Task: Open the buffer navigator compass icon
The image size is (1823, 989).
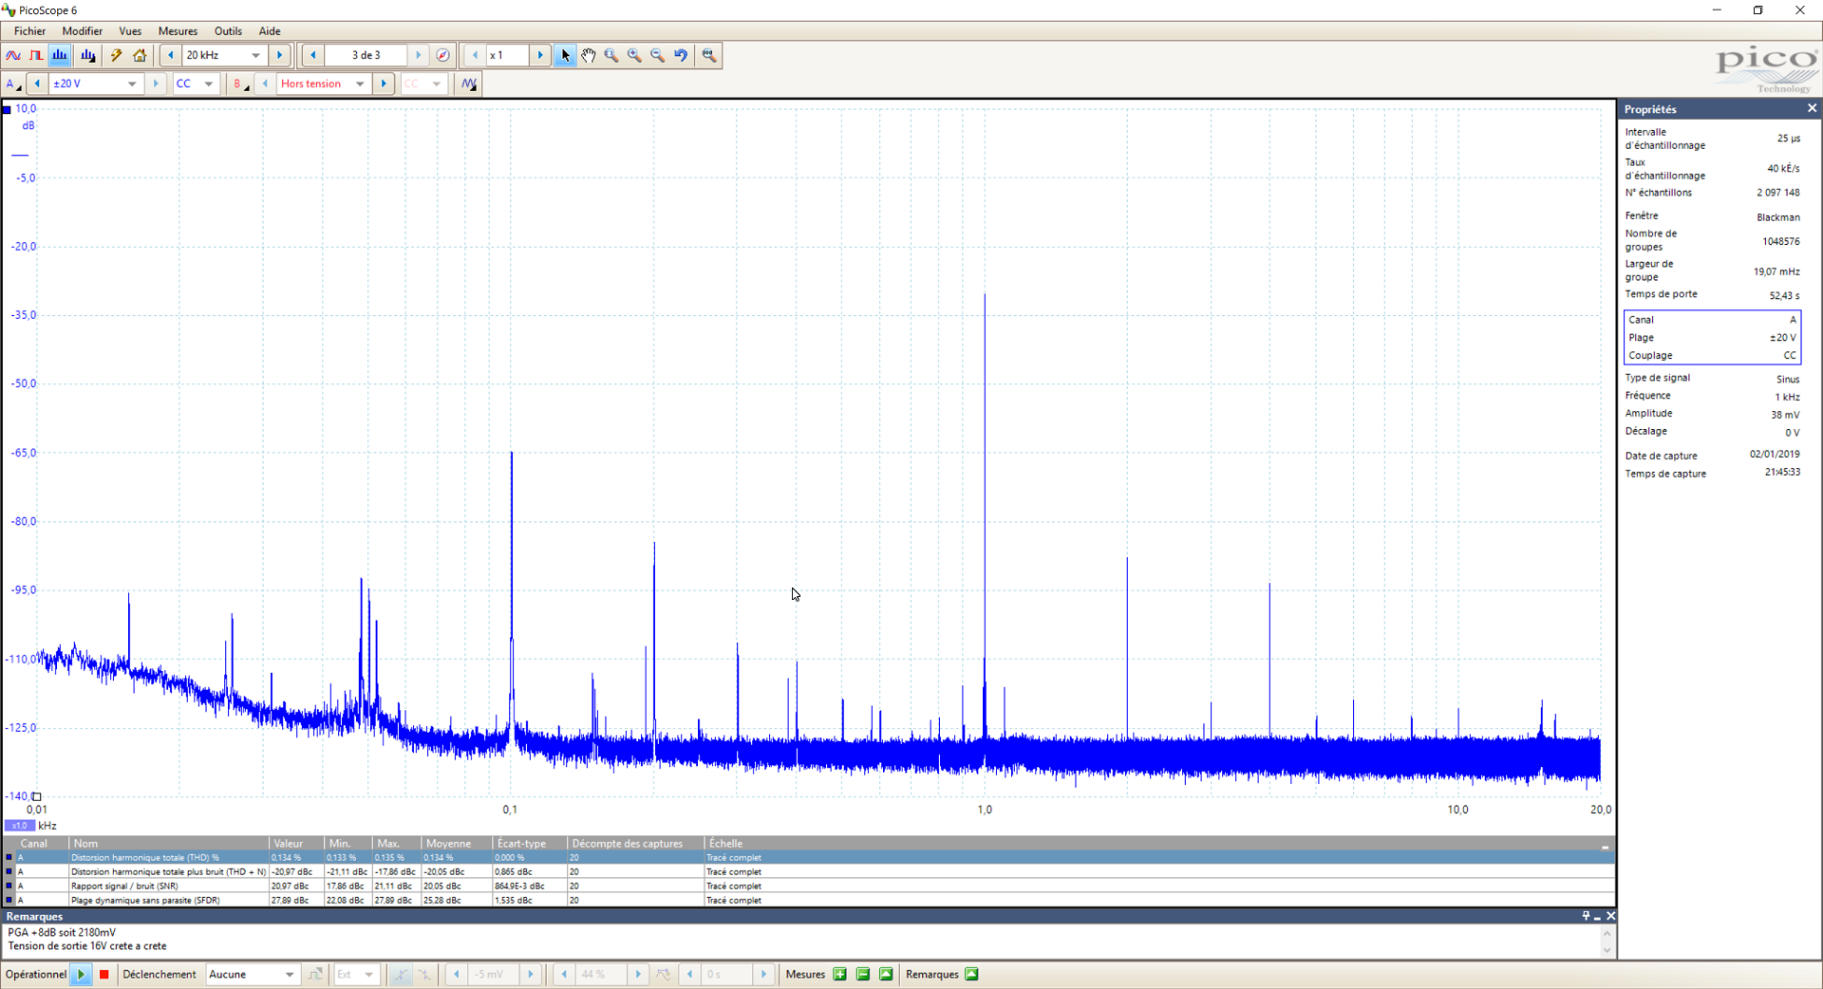Action: click(x=442, y=55)
